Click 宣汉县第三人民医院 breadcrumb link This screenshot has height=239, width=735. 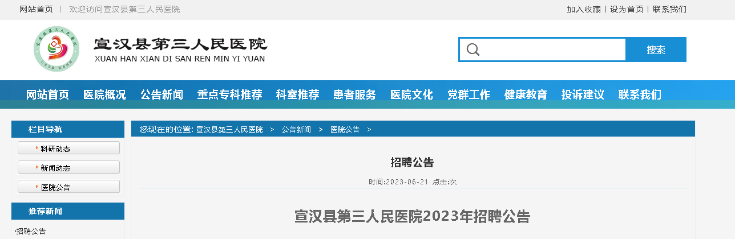coord(229,130)
